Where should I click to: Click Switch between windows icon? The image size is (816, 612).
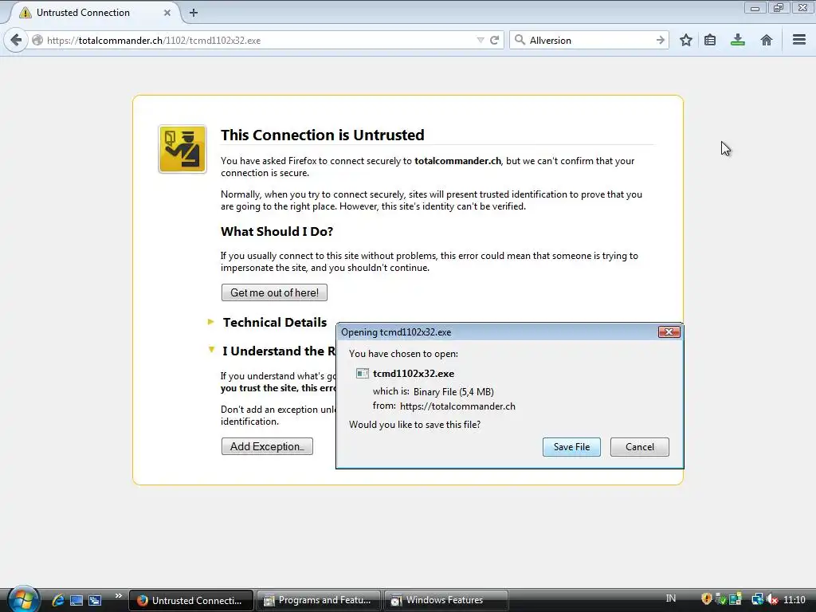(x=95, y=600)
